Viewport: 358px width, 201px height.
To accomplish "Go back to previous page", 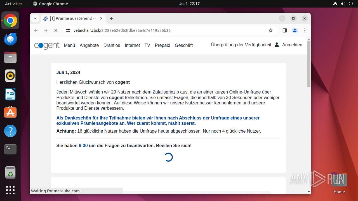I will (36, 30).
